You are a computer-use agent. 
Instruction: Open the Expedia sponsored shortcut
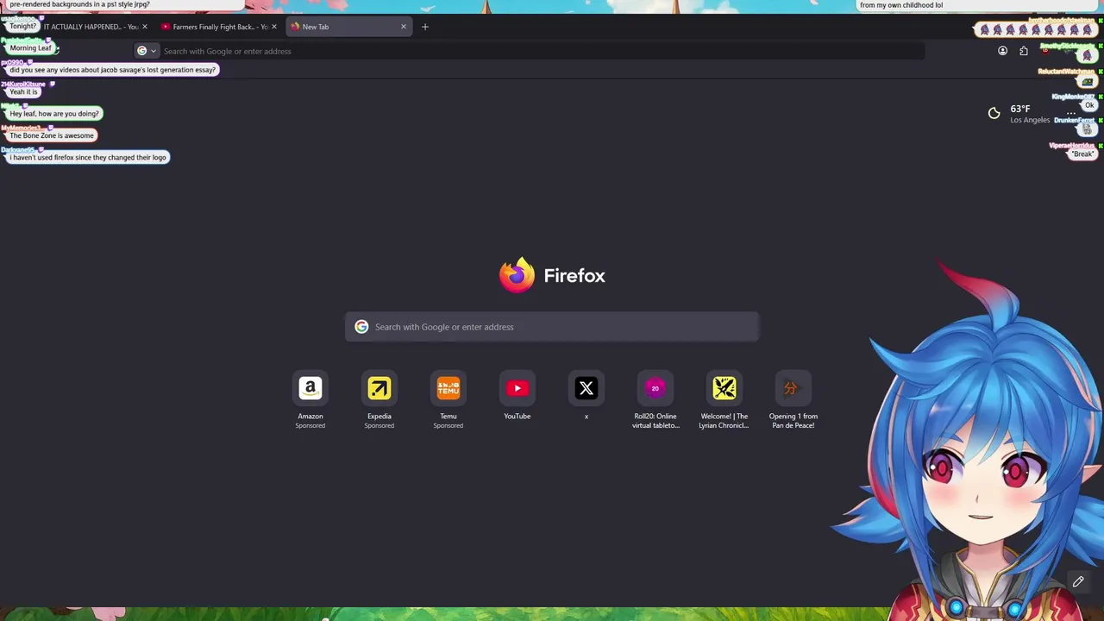(379, 388)
